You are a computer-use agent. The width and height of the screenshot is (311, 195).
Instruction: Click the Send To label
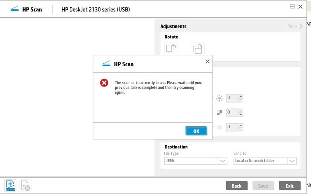(x=240, y=153)
